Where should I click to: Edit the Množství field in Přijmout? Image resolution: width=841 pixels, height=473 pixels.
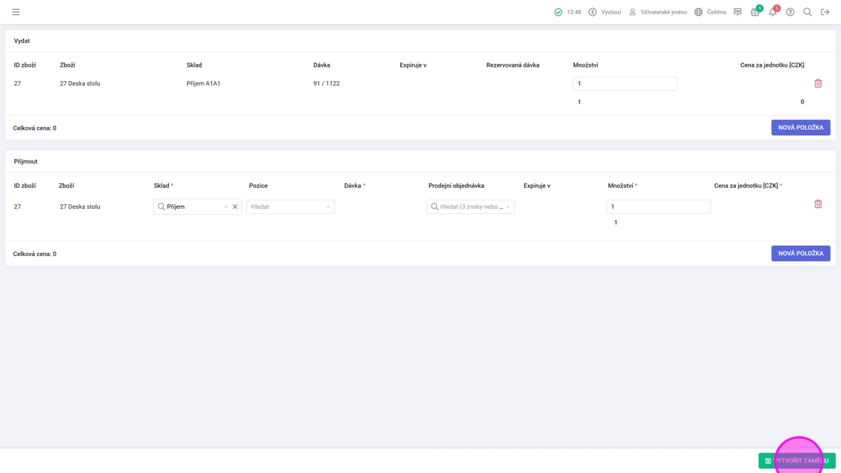658,206
